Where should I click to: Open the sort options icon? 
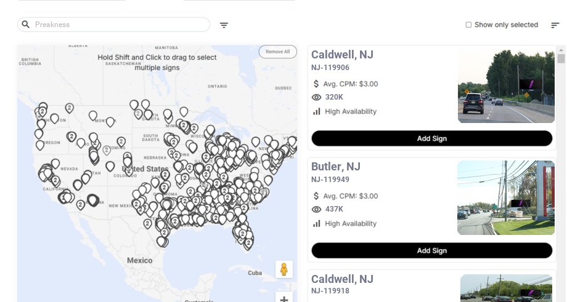click(555, 25)
